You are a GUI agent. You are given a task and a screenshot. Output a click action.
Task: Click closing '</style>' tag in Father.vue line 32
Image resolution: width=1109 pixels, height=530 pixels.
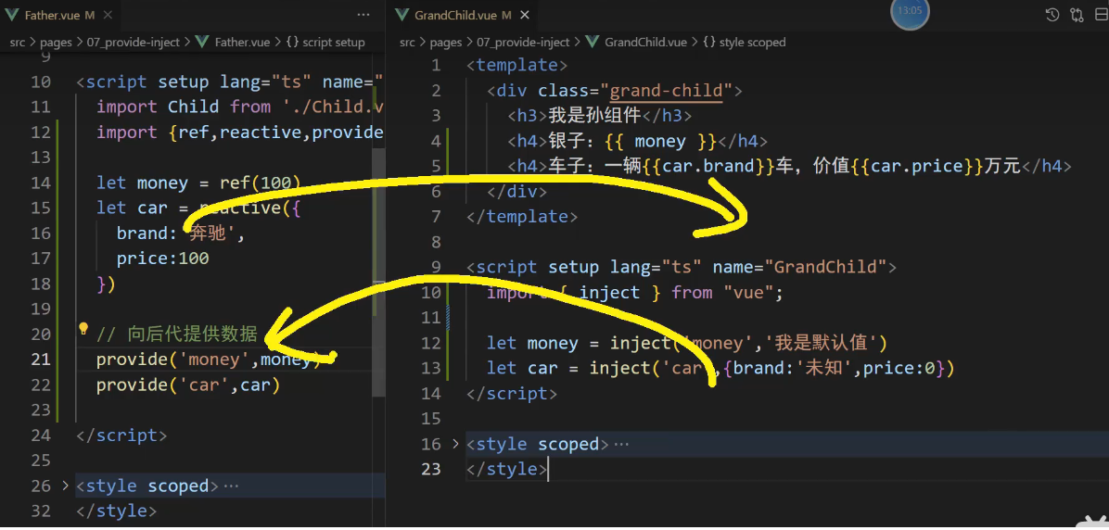[x=117, y=511]
